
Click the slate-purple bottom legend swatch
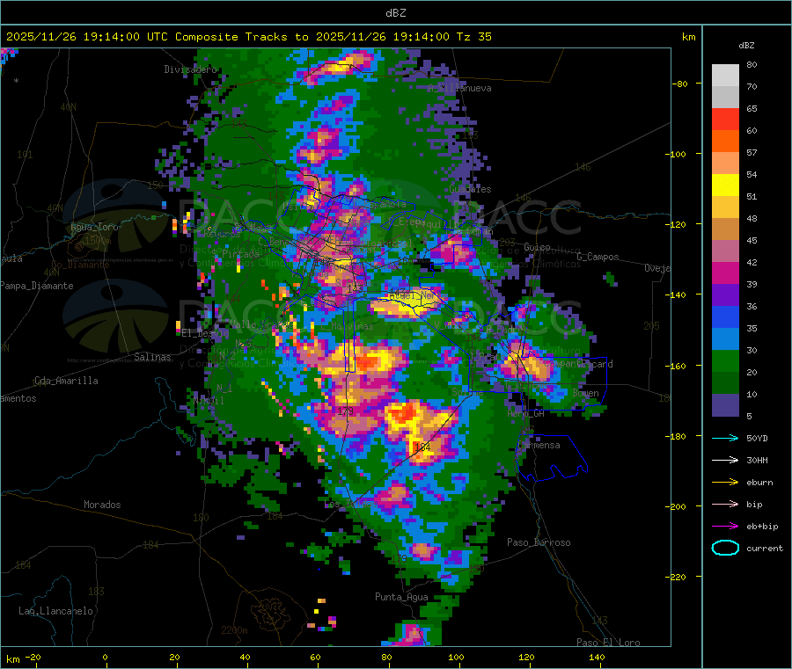point(725,405)
